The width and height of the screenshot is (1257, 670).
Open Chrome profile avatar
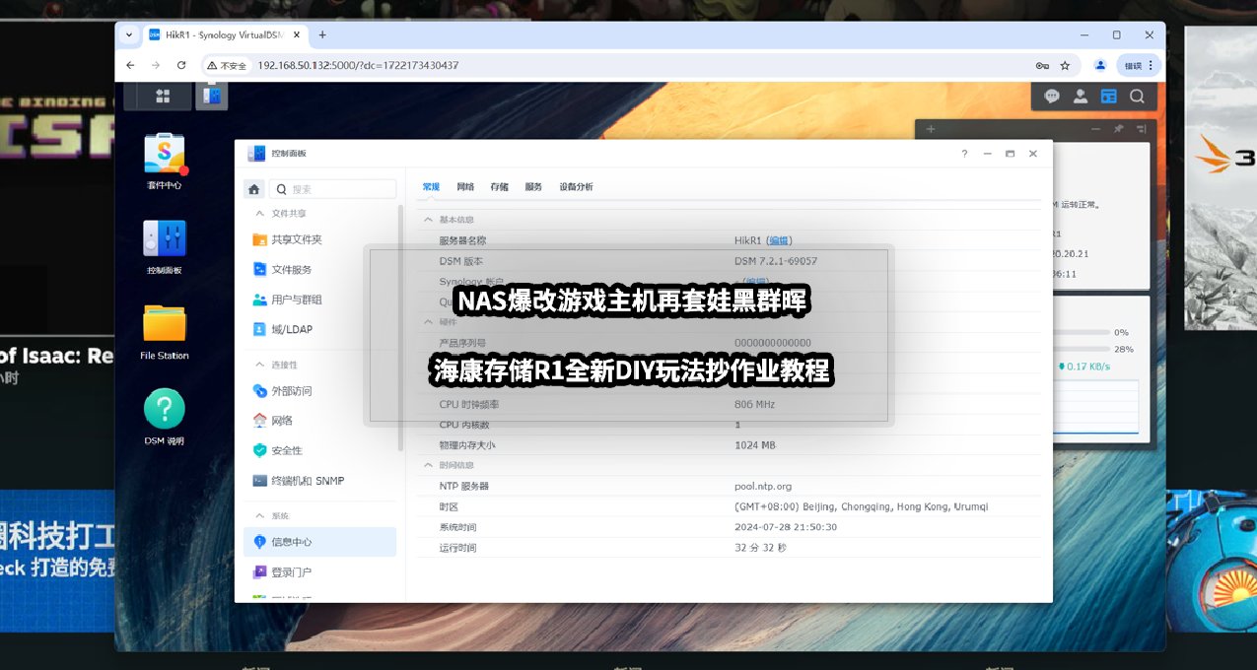[1100, 65]
